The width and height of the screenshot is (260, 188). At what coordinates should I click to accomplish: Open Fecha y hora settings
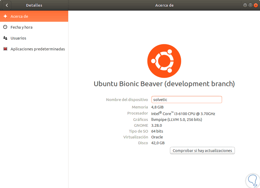point(34,27)
